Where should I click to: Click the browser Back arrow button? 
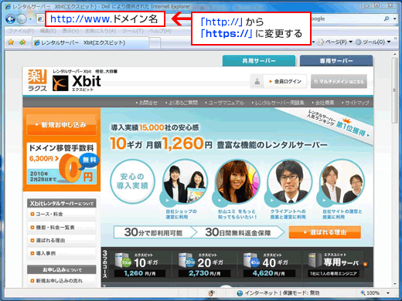click(10, 19)
